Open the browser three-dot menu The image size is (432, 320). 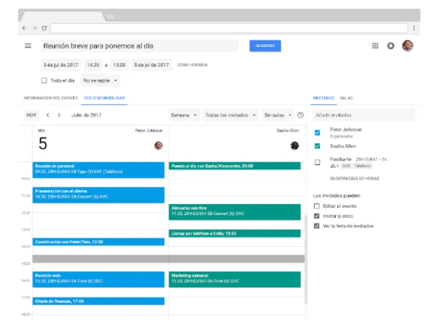point(414,28)
